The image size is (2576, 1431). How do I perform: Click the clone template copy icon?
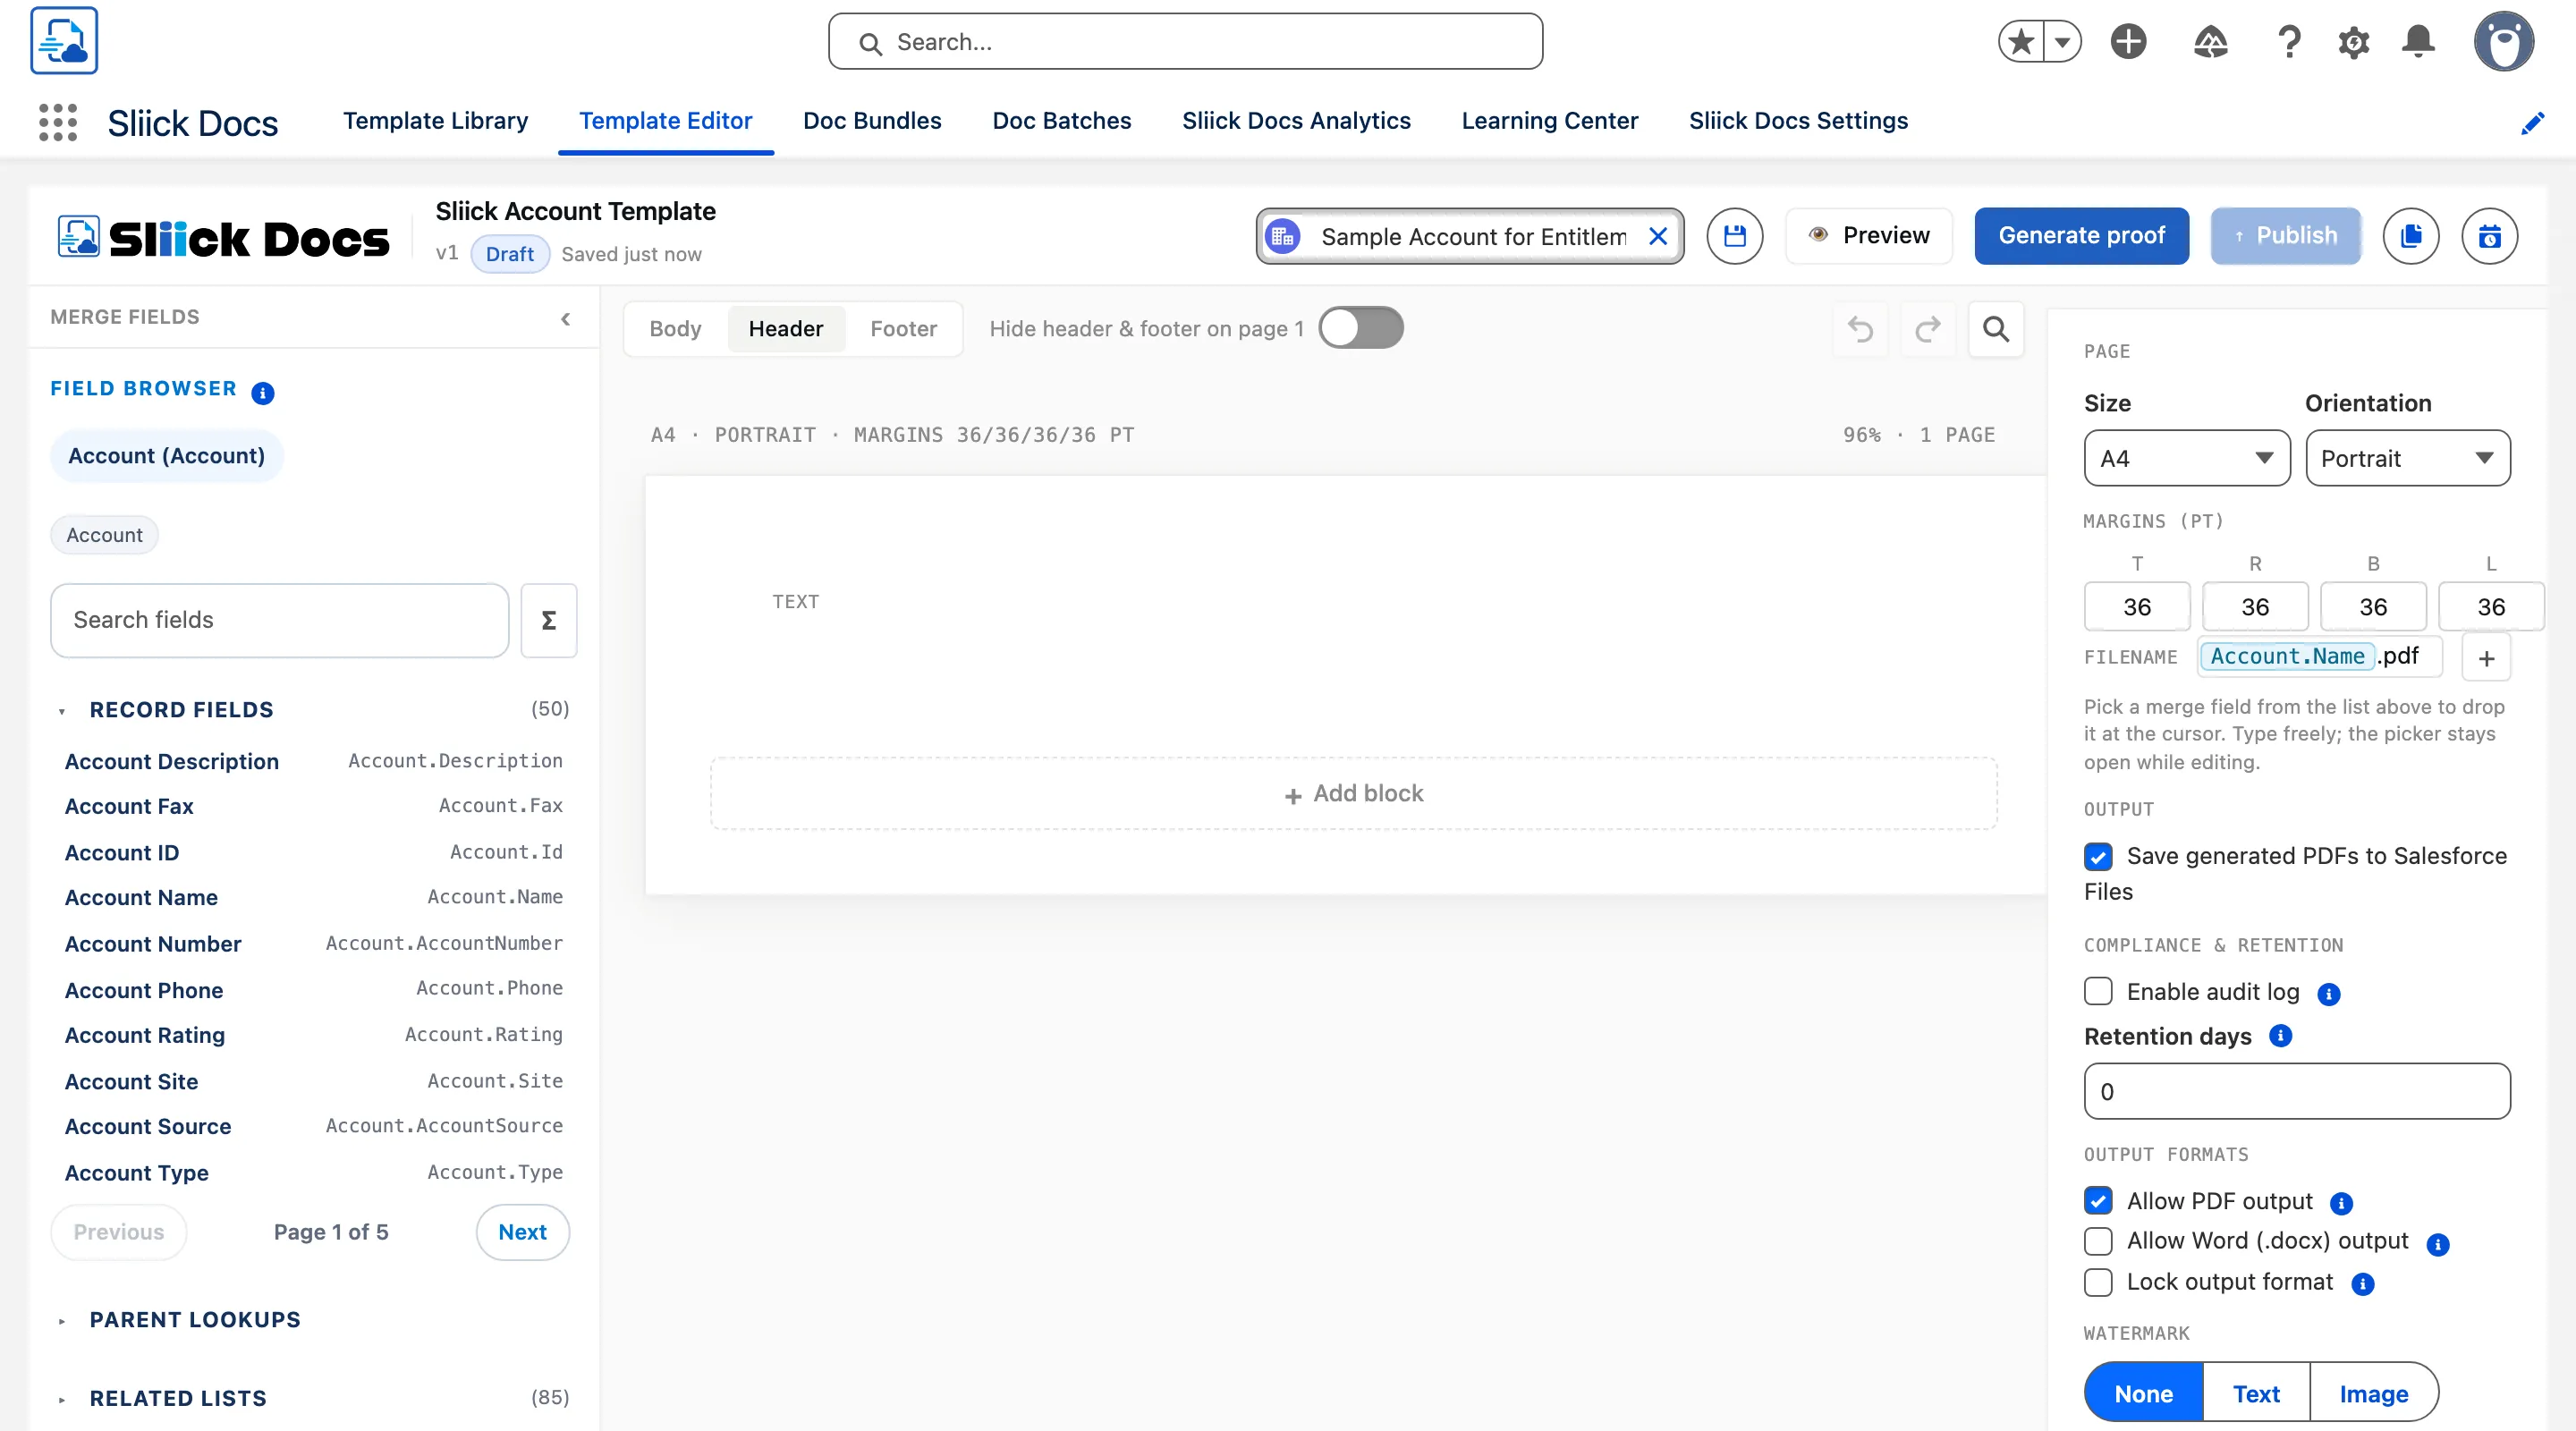coord(2410,236)
